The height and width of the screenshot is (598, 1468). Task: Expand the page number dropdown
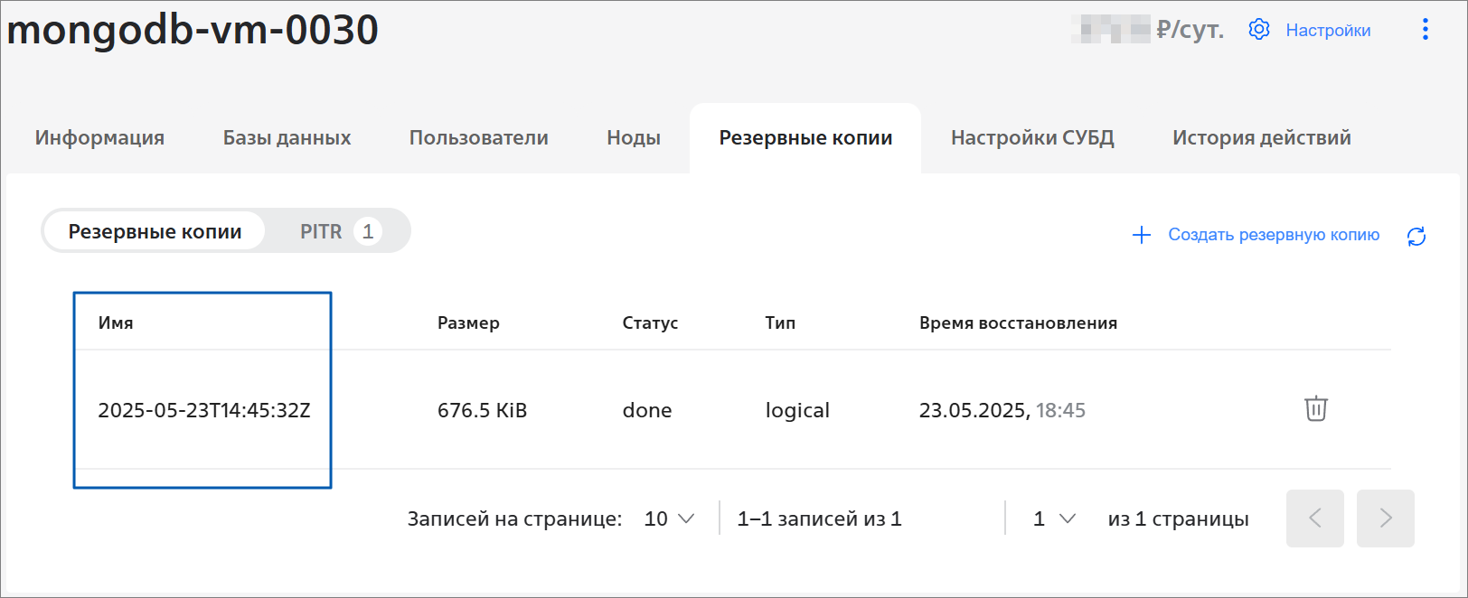pyautogui.click(x=1054, y=519)
